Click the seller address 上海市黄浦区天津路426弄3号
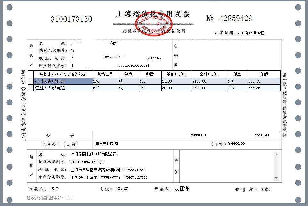The image size is (308, 206). click(95, 170)
